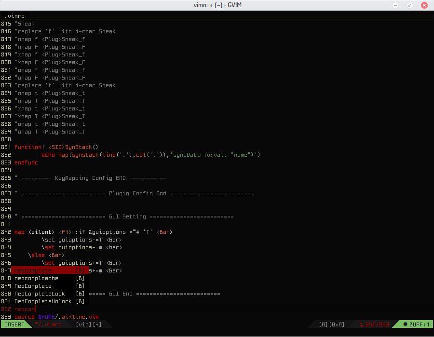434x337 pixels.
Task: Click '\set guioptions+=T <Bar>' on line 846
Action: click(81, 263)
